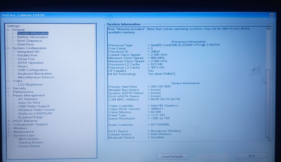The image size is (281, 162).
Task: Collapse the System Logs node
Action: (x=9, y=136)
